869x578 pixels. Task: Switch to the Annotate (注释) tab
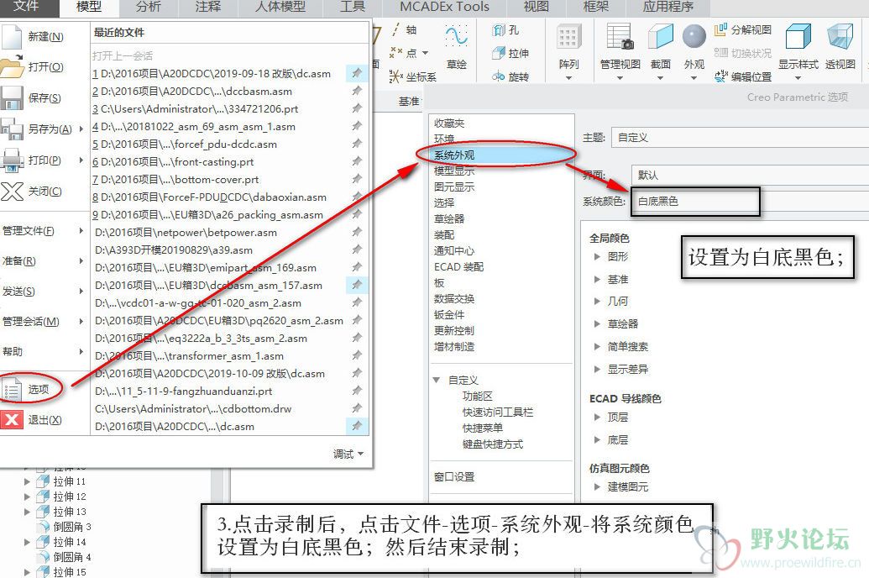point(207,7)
